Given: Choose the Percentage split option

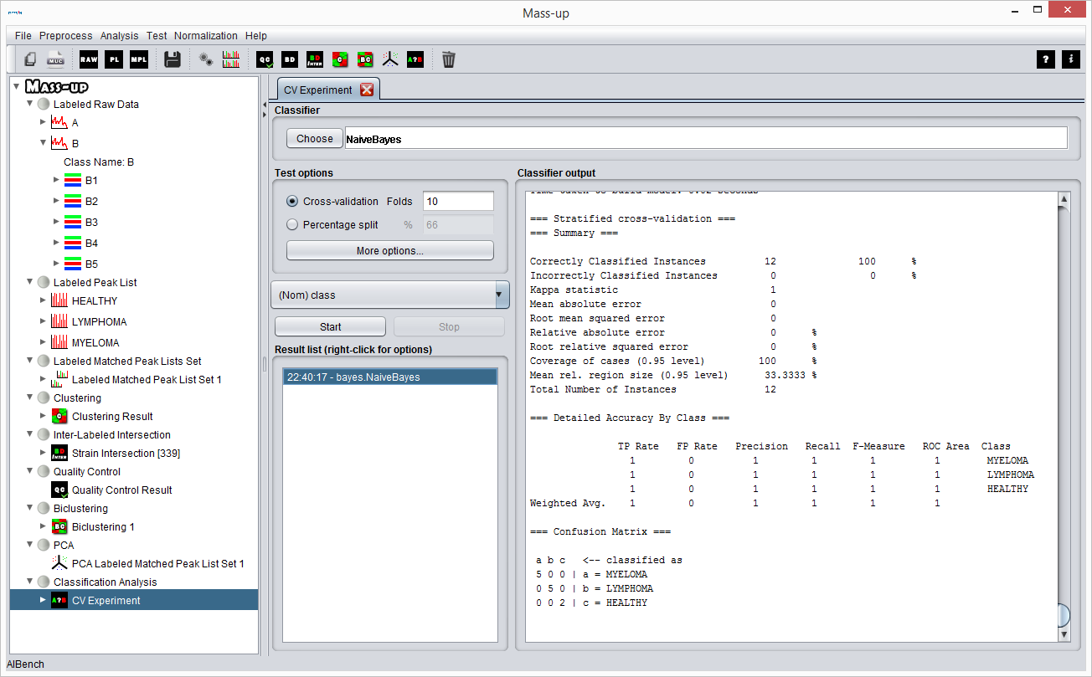Looking at the screenshot, I should 292,224.
